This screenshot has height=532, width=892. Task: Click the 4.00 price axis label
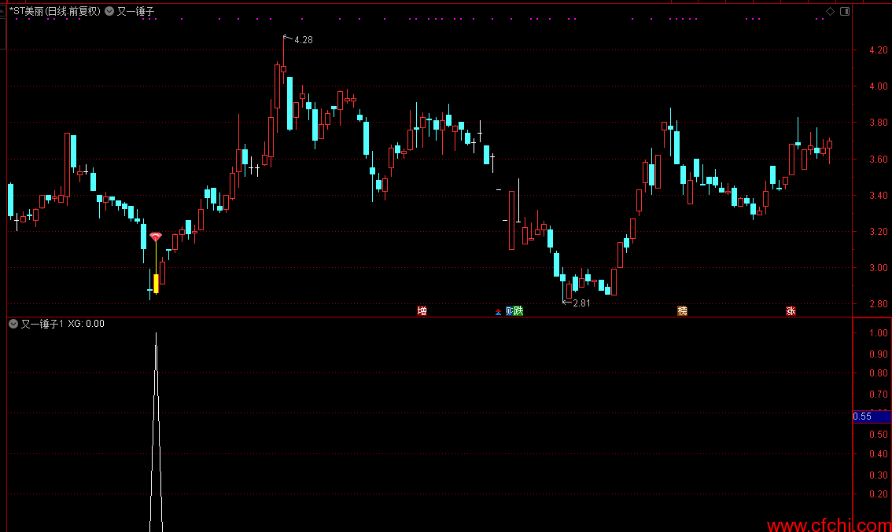(879, 86)
